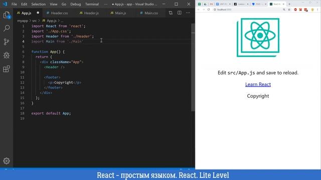Click the breadcrumb ellipsis symbol segment

coord(62,21)
